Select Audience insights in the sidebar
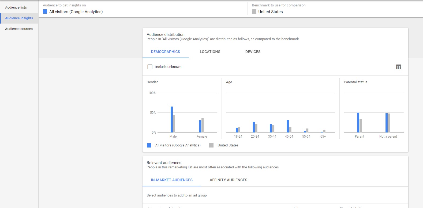The height and width of the screenshot is (208, 423). (x=19, y=18)
